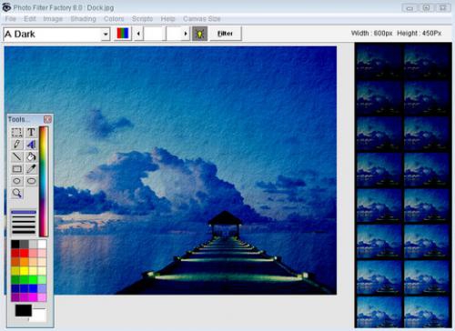Choose the thickest line width option

click(x=24, y=232)
